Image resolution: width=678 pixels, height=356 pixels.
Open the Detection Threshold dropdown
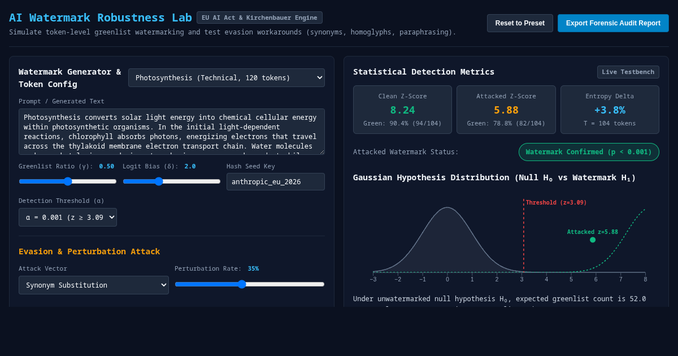[x=68, y=217]
